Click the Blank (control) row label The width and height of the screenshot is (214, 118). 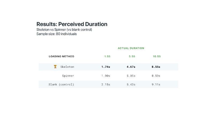[x=61, y=85]
